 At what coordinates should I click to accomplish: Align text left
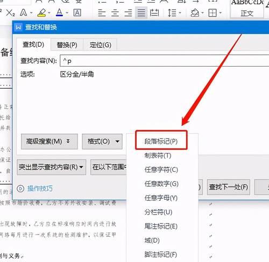pyautogui.click(x=102, y=13)
